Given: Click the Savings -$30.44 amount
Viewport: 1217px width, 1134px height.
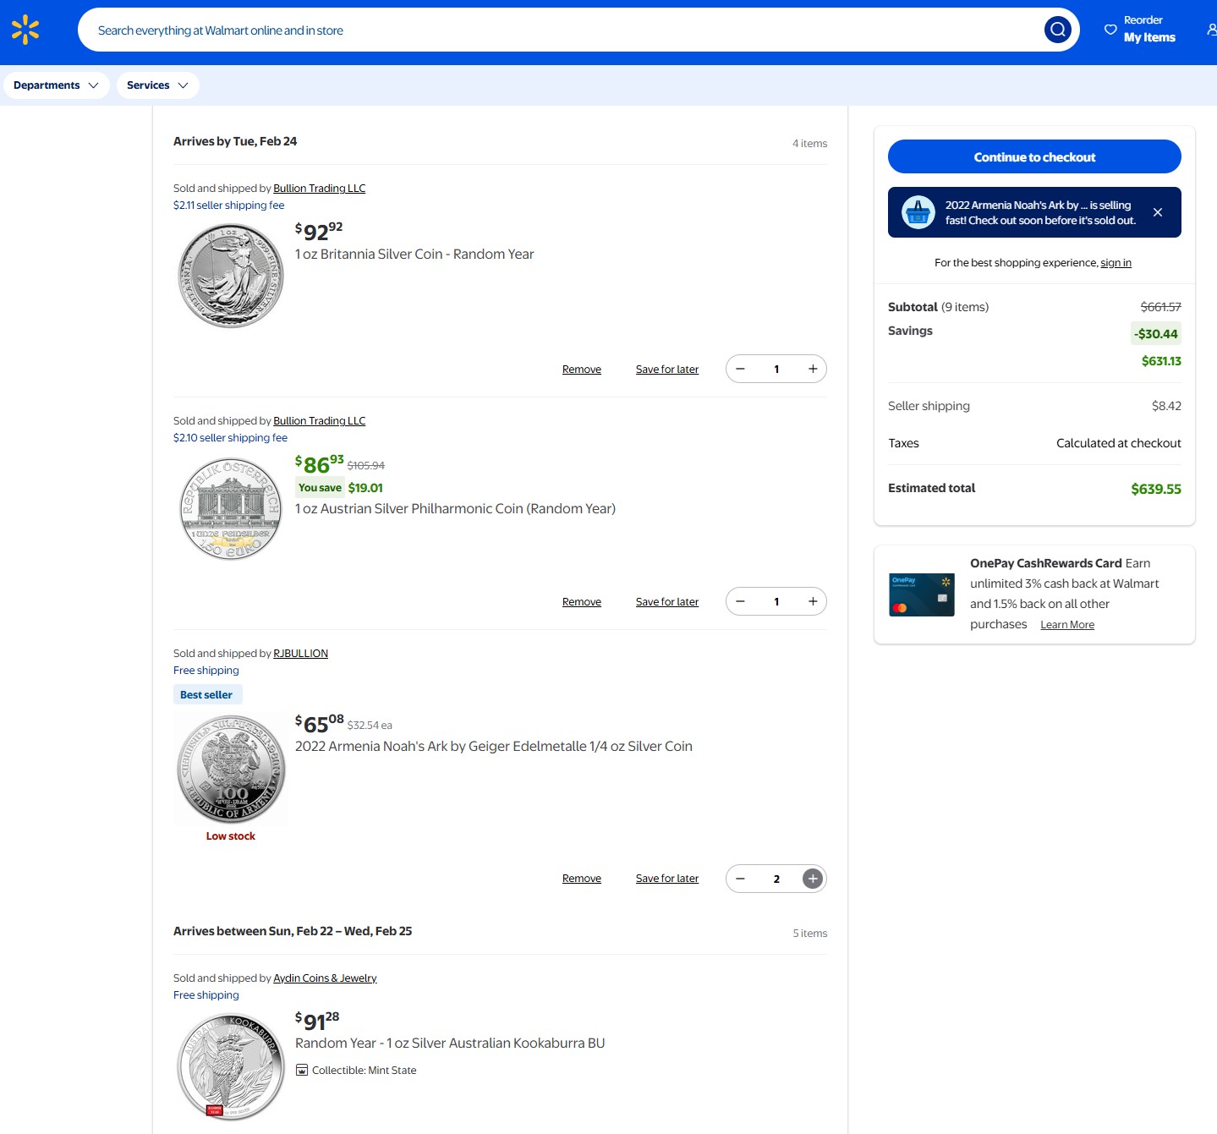Looking at the screenshot, I should pos(1156,333).
